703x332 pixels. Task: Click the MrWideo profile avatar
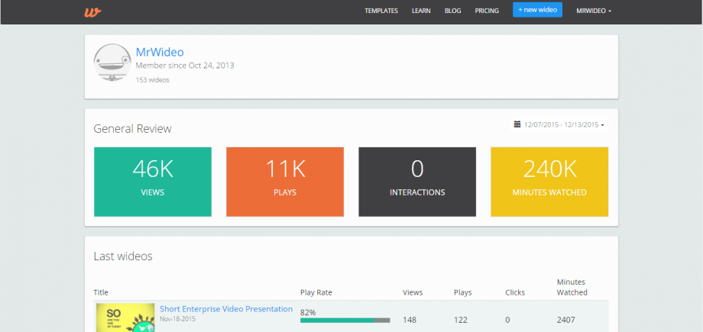112,63
